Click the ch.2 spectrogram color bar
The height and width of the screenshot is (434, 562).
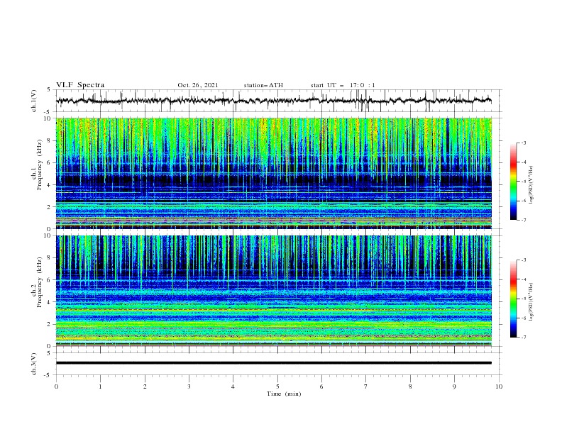coord(513,299)
